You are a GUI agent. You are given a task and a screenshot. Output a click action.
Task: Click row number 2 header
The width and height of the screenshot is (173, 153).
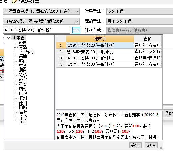(x=61, y=52)
